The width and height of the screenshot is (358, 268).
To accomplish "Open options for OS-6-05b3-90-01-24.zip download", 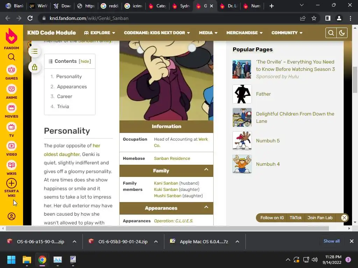I will pos(156,241).
